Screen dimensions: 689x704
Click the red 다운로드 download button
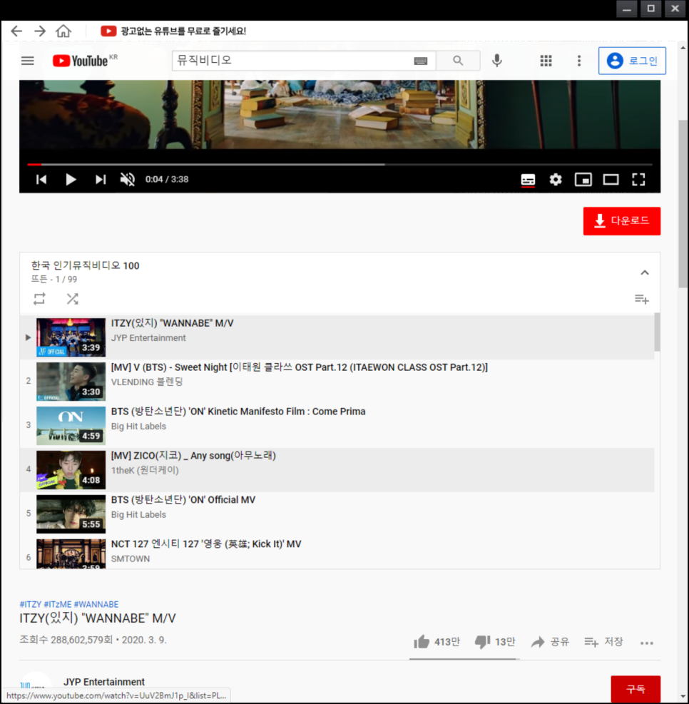(622, 221)
